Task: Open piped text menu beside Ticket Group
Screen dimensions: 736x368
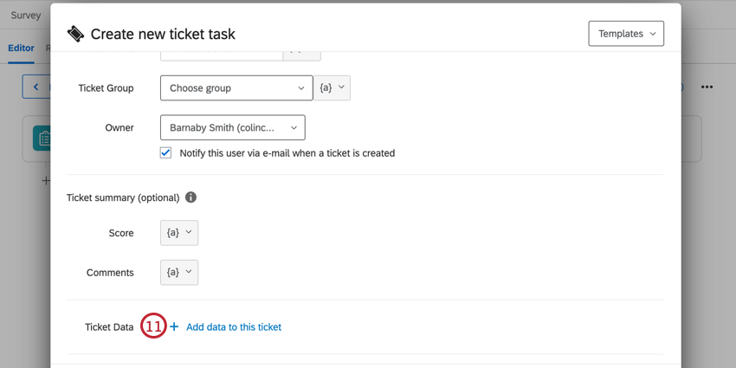Action: point(332,88)
